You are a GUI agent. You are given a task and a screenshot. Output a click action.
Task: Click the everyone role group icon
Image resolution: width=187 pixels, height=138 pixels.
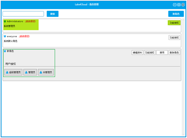click(x=5, y=36)
